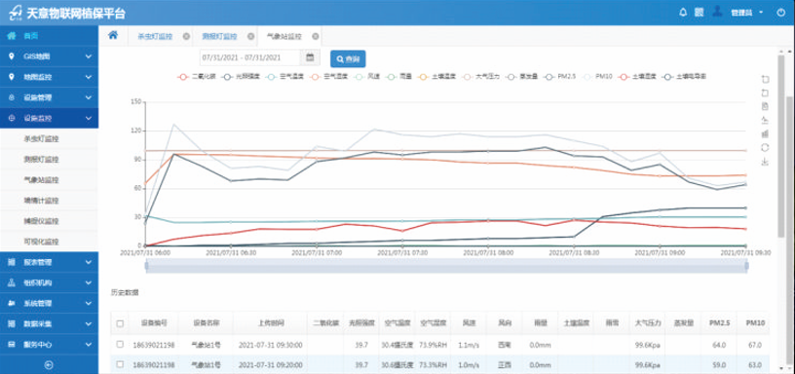795x374 pixels.
Task: Open the 管理员 user dropdown
Action: (747, 12)
